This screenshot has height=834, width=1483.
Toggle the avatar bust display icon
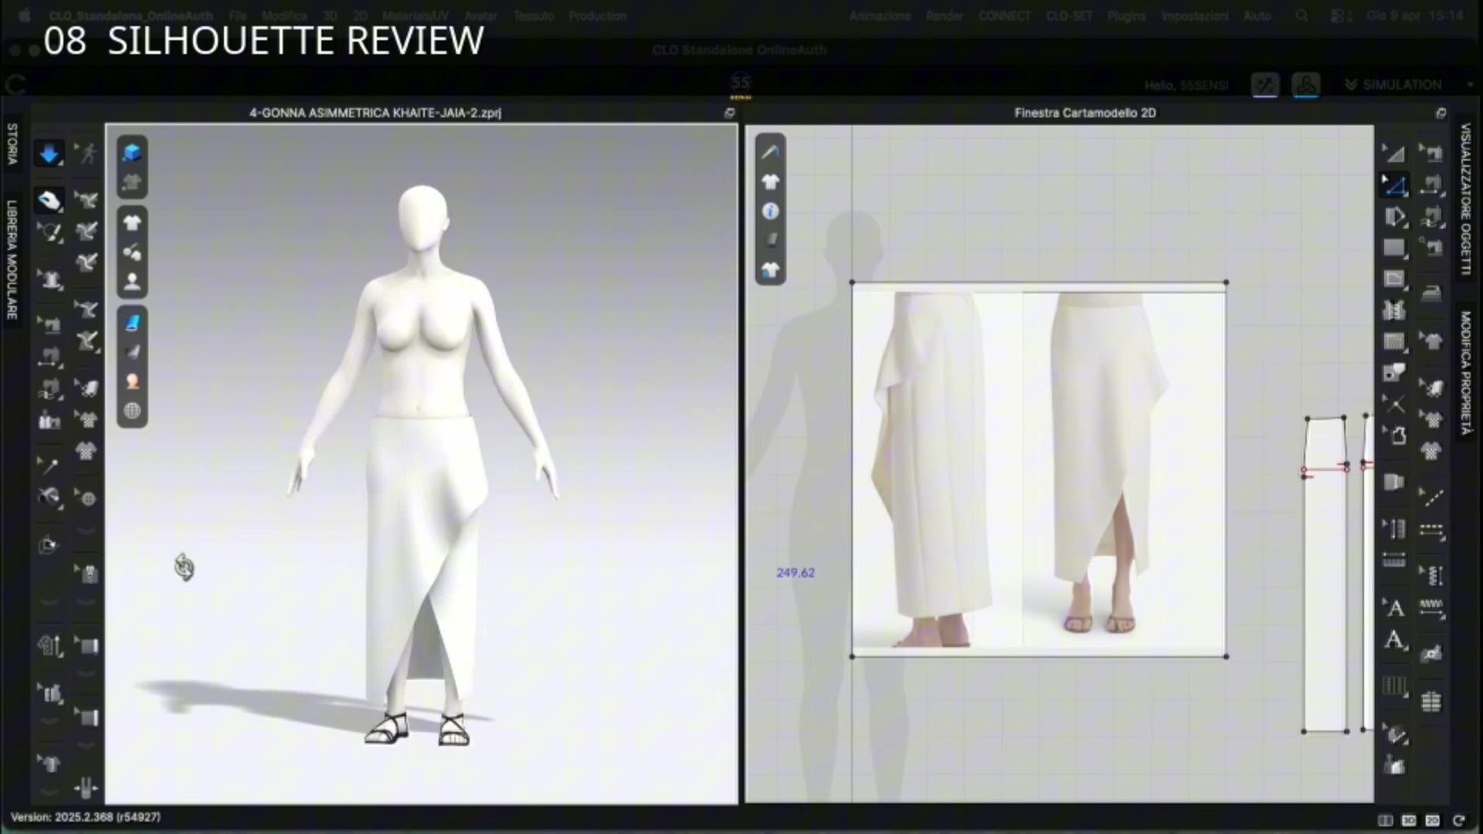(132, 281)
